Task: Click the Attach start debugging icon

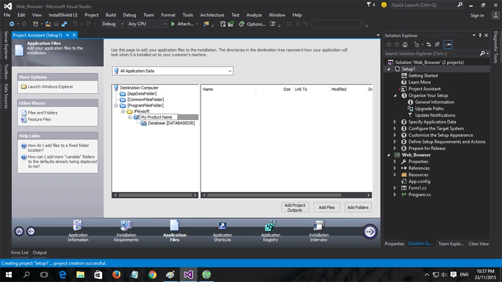Action: 173,24
